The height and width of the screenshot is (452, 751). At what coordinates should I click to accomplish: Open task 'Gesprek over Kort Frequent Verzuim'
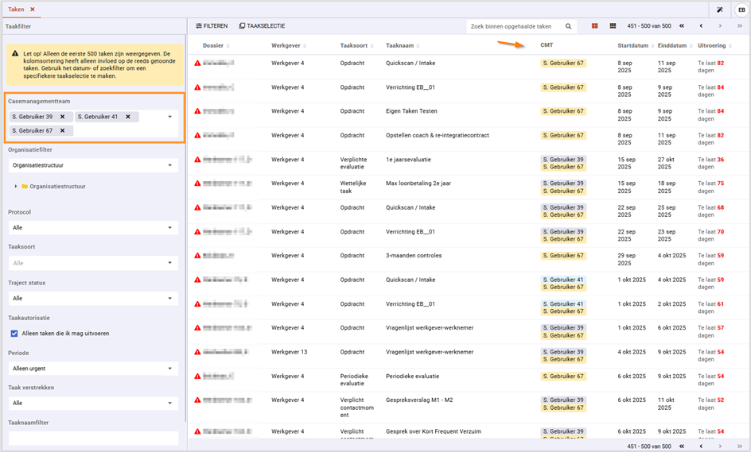[434, 431]
